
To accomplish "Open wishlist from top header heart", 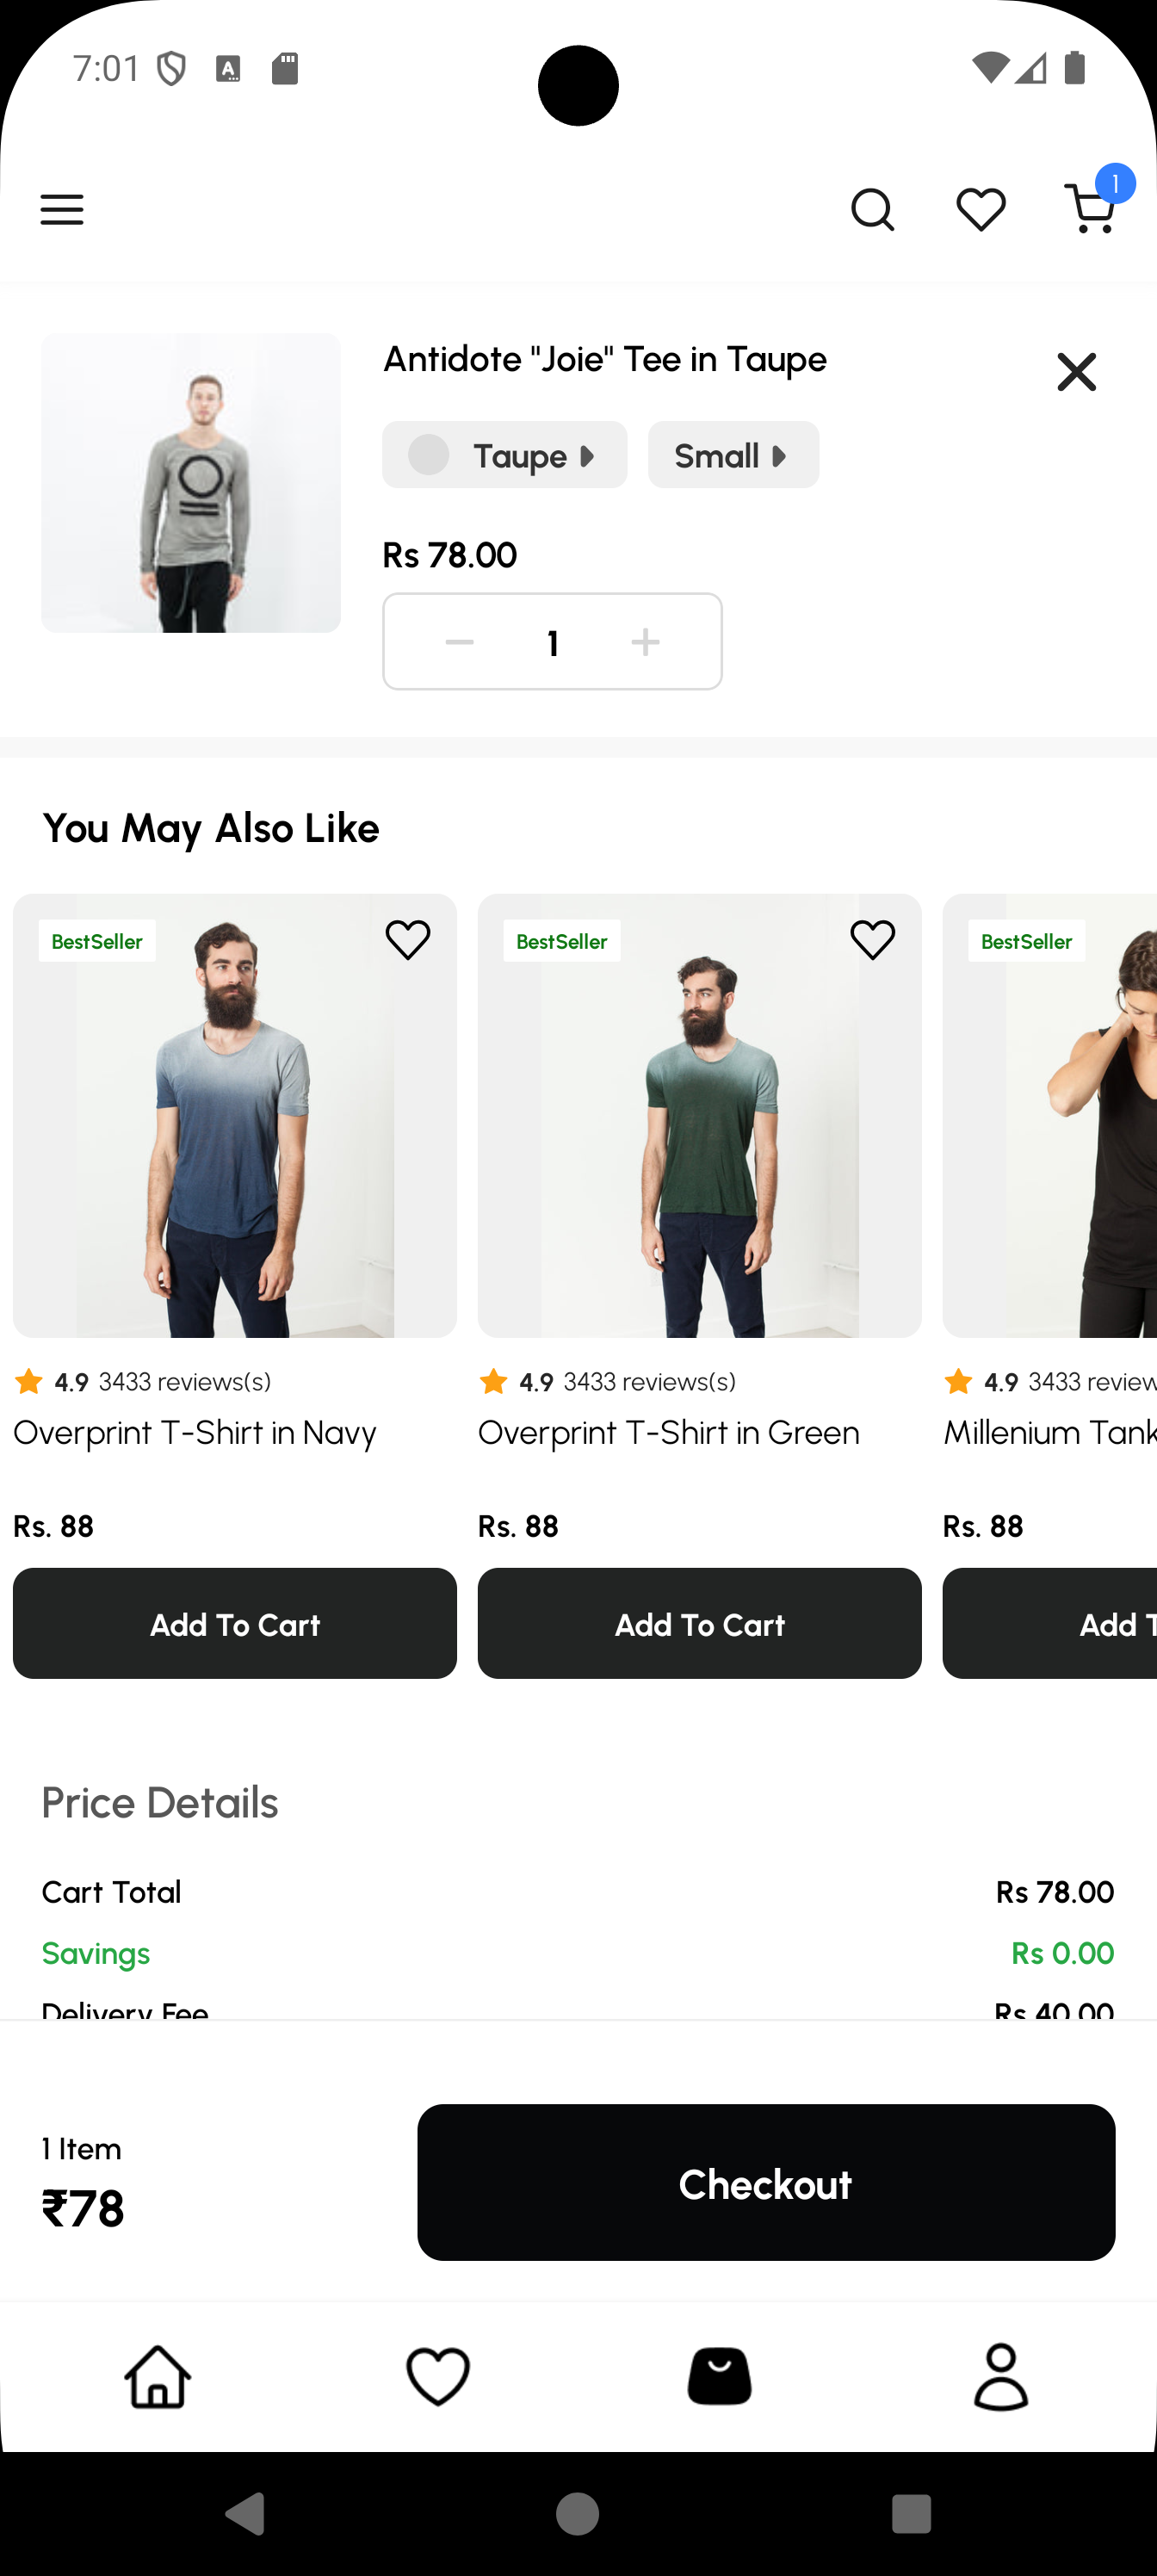I will click(980, 210).
